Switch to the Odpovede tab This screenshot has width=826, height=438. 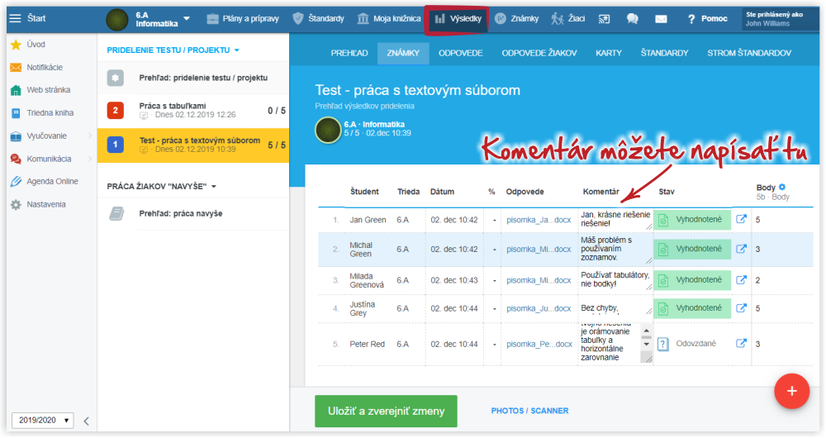point(461,53)
